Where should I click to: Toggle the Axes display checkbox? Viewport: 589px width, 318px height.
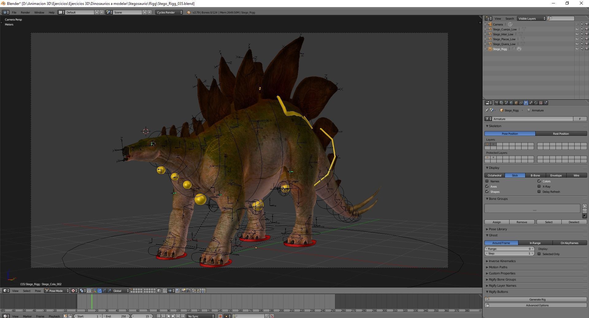click(x=487, y=186)
